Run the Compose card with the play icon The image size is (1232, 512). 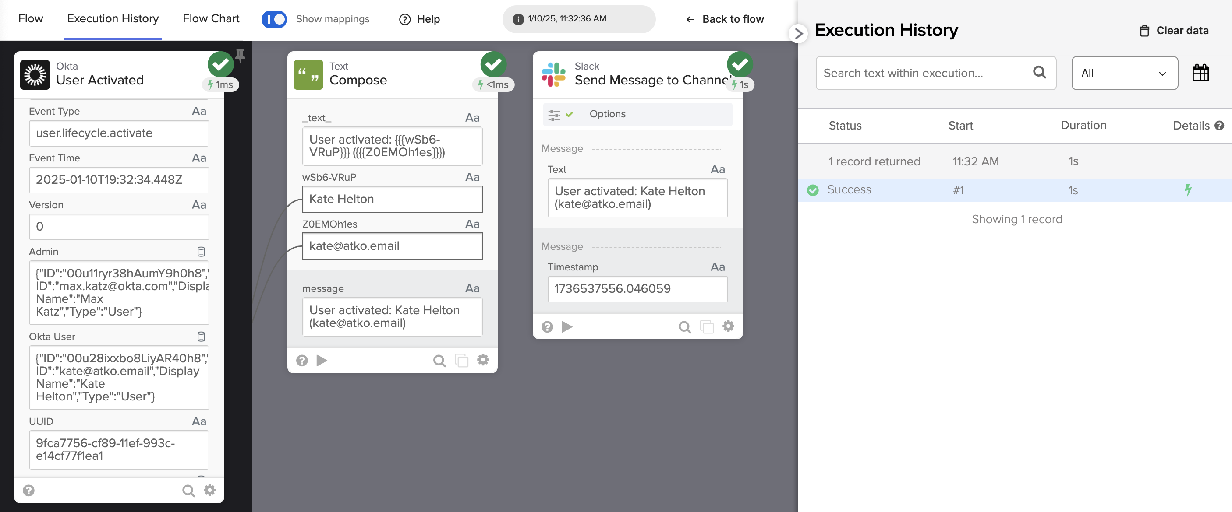(322, 361)
